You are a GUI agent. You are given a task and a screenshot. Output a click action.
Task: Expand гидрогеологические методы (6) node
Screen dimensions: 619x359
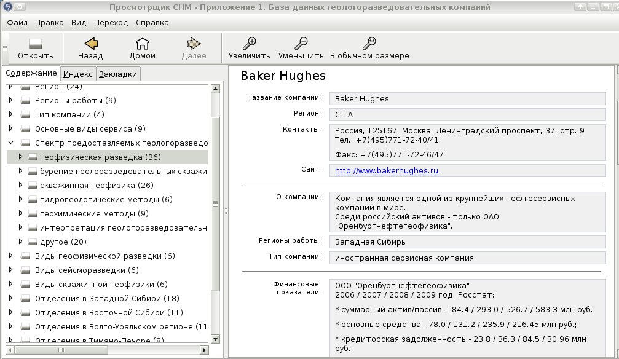tap(20, 199)
